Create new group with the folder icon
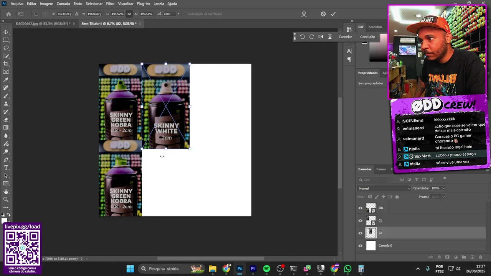The height and width of the screenshot is (276, 491). coord(464,257)
